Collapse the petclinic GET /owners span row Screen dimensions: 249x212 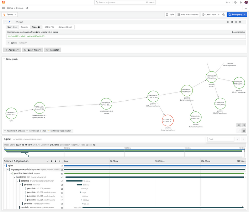pos(14,177)
